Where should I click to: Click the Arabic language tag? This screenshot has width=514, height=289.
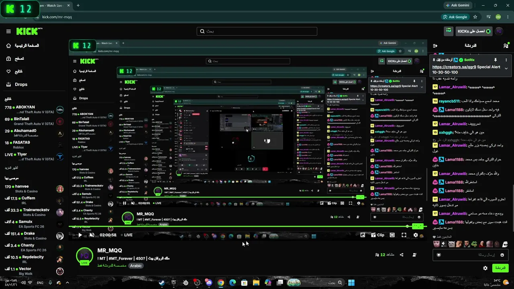tap(136, 266)
